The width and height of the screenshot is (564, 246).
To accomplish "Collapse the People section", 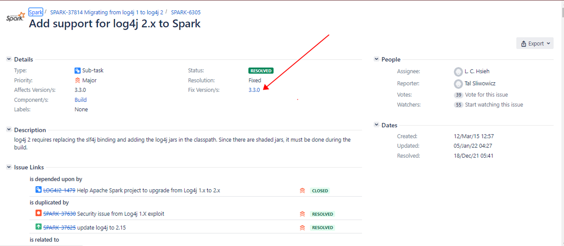I will point(376,59).
